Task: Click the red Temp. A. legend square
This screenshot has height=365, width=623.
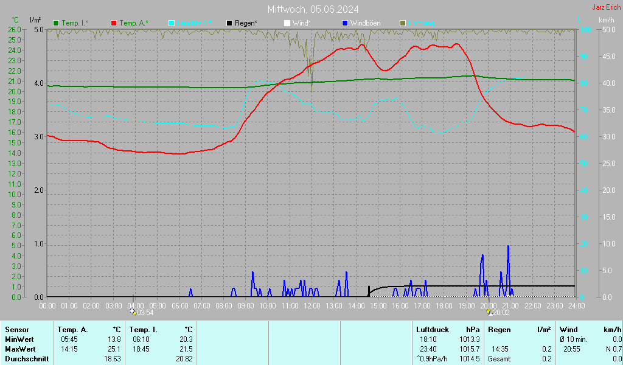Action: coord(114,23)
